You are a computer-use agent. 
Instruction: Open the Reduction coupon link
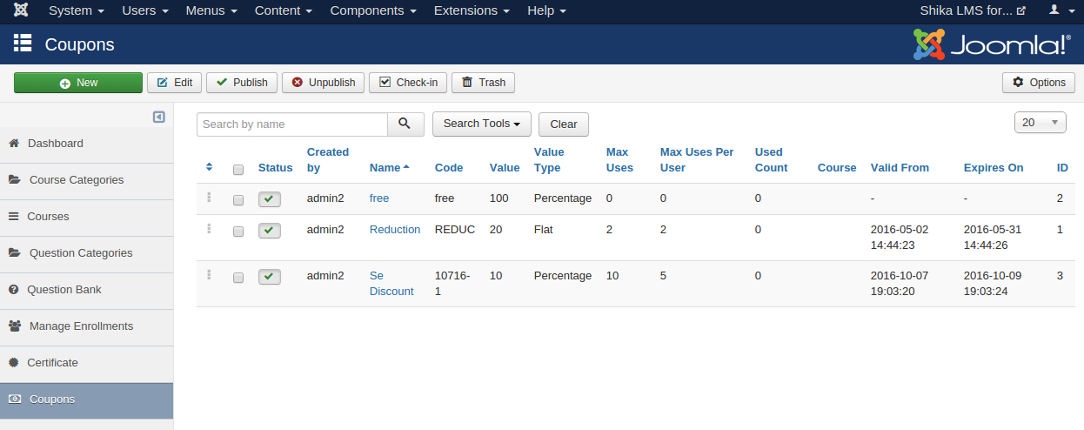[394, 230]
